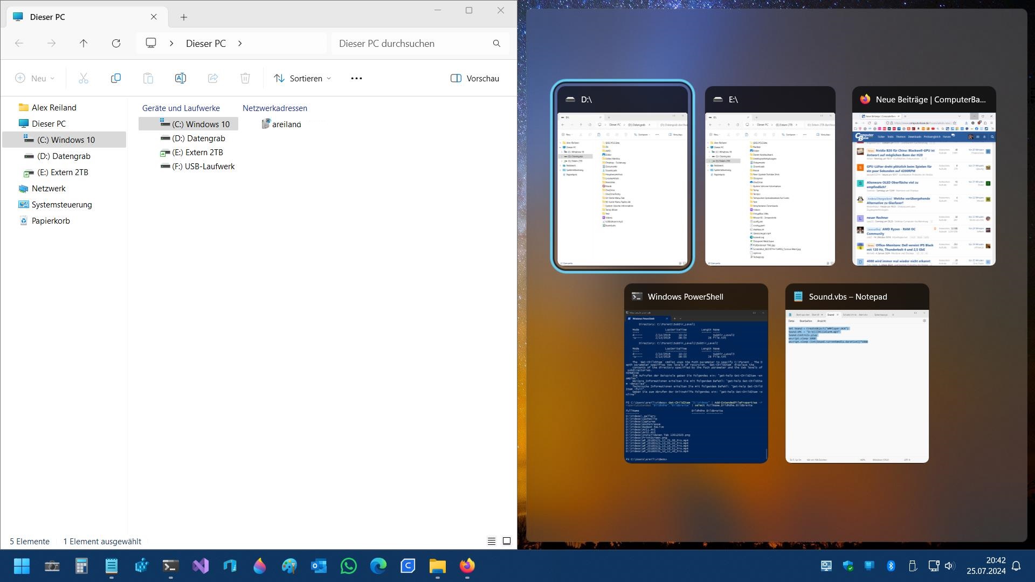Open the (F:) USB-Laufwerk drive
Viewport: 1035px width, 582px height.
(203, 166)
